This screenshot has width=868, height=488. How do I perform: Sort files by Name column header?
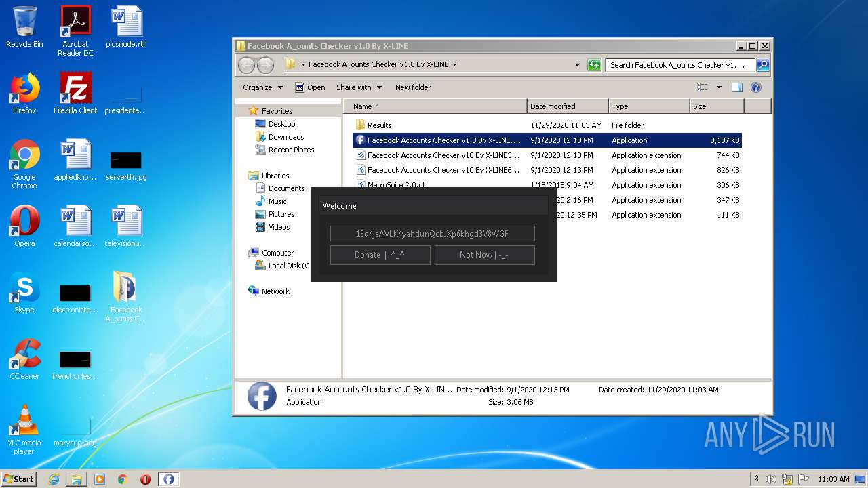click(x=435, y=106)
